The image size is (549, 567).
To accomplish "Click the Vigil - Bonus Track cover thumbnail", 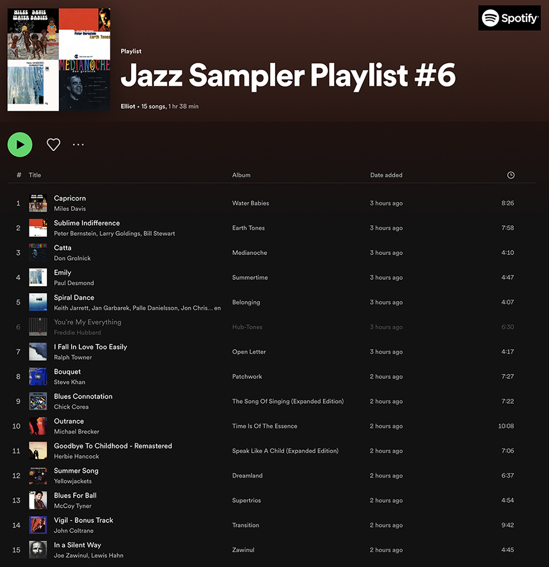I will (38, 525).
